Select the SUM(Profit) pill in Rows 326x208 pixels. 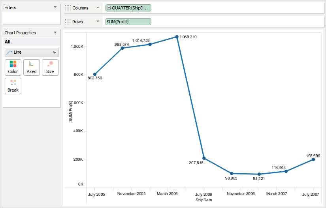click(128, 22)
